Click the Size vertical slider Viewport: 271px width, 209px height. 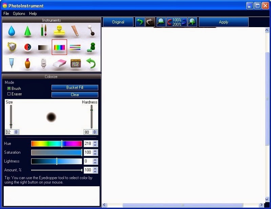click(x=11, y=116)
